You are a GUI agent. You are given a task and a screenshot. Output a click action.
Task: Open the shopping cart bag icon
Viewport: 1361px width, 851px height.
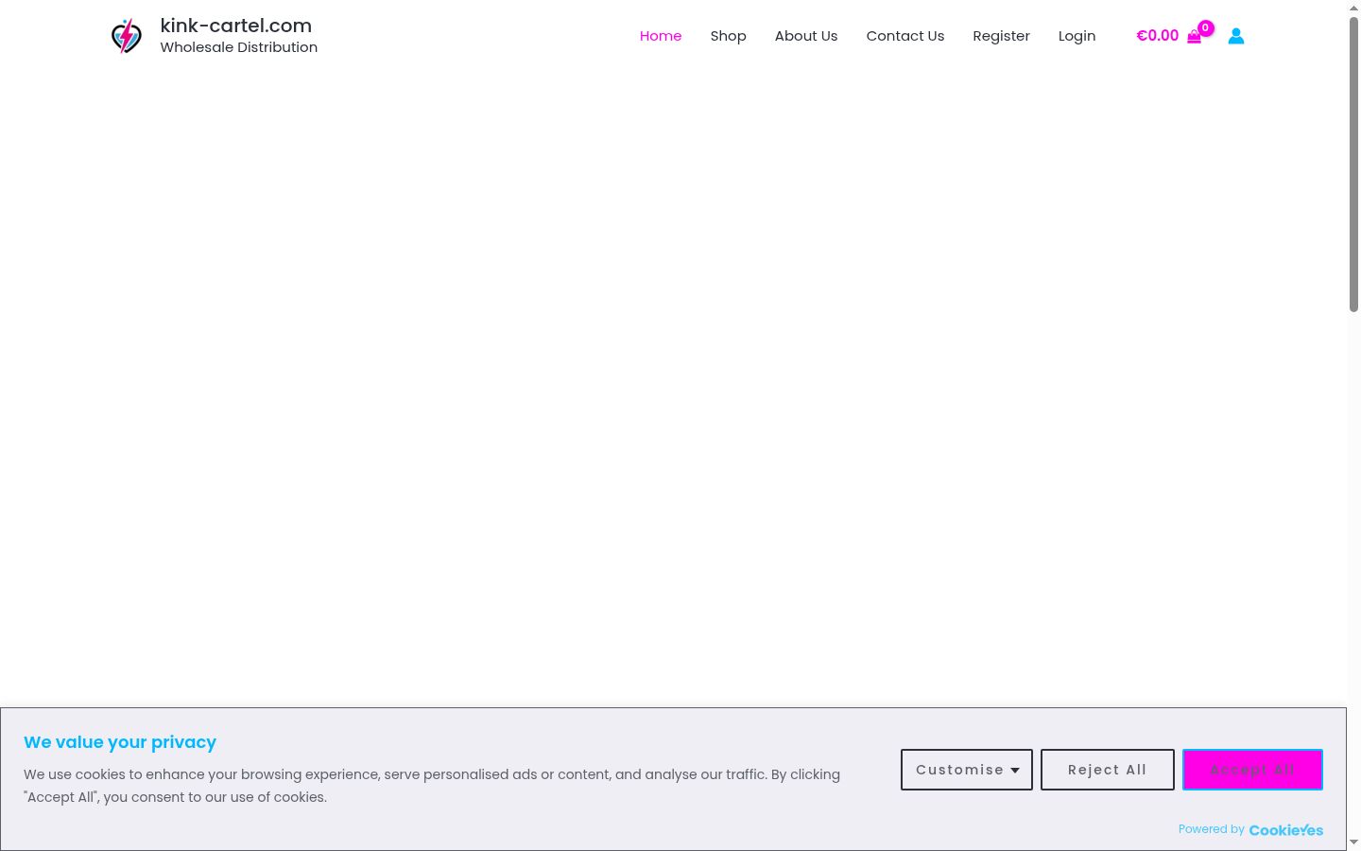[x=1194, y=37]
